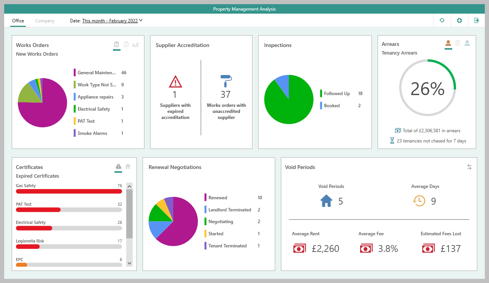Select the clipboard view icon in Works Orders

(x=117, y=45)
